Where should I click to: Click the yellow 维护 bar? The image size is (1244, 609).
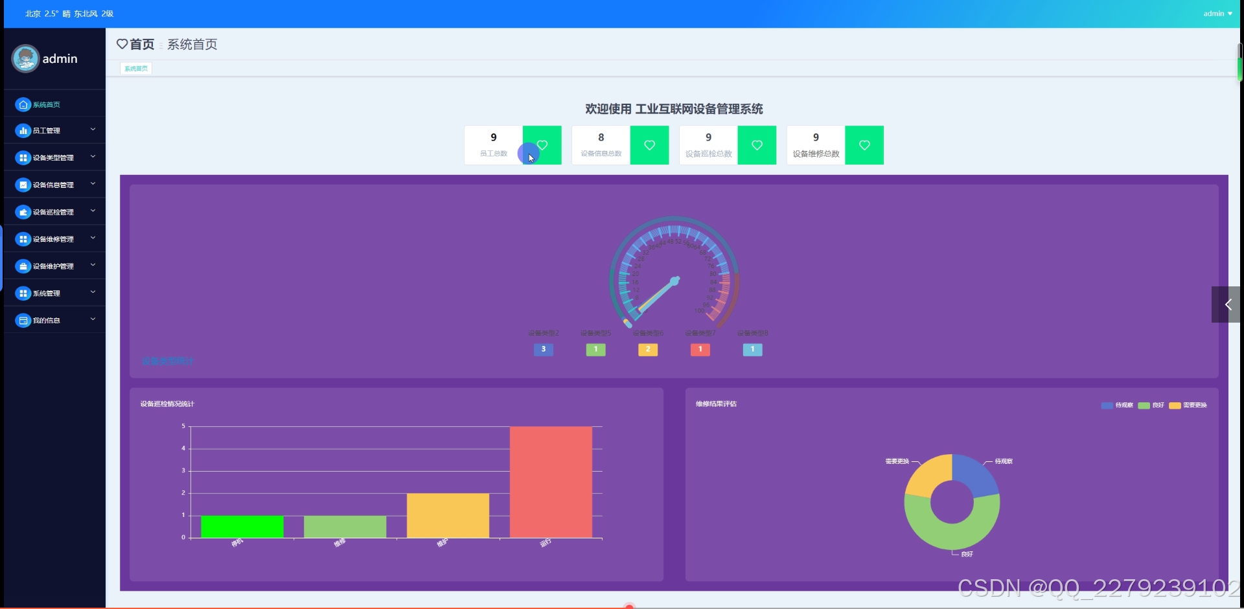448,516
